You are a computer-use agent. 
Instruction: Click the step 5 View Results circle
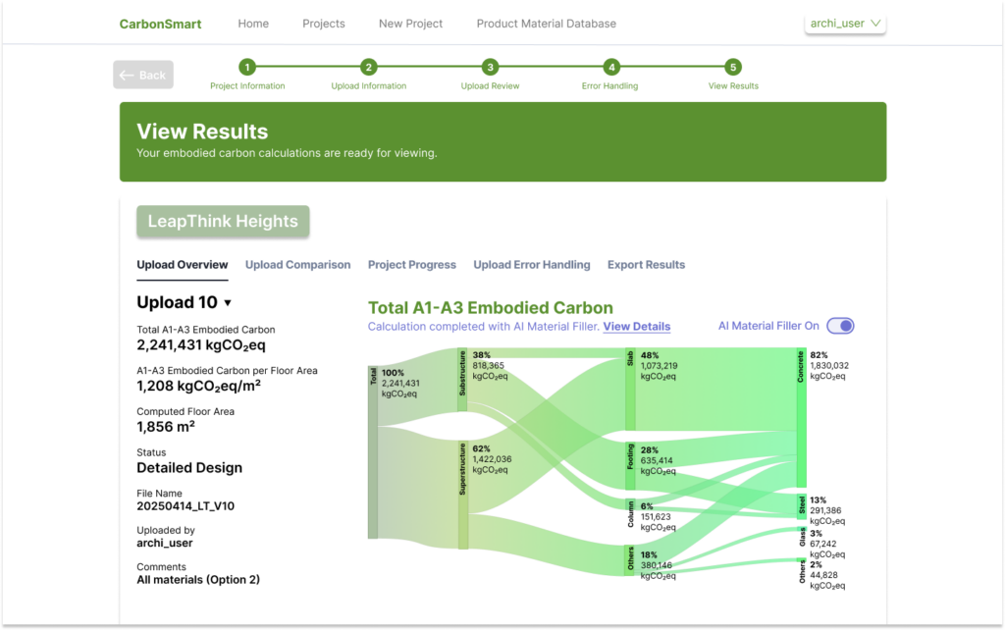click(732, 69)
